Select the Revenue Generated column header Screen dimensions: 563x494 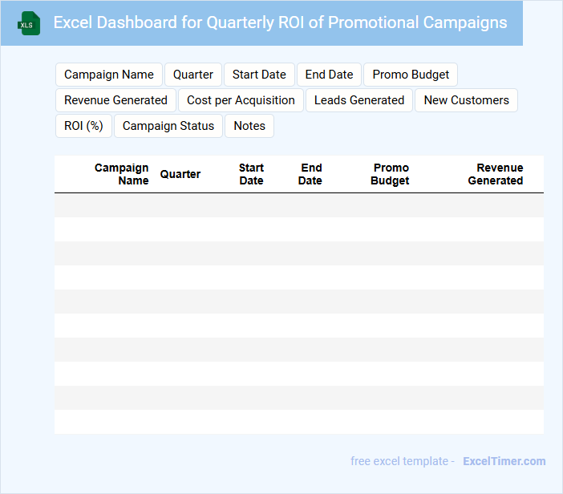(496, 174)
